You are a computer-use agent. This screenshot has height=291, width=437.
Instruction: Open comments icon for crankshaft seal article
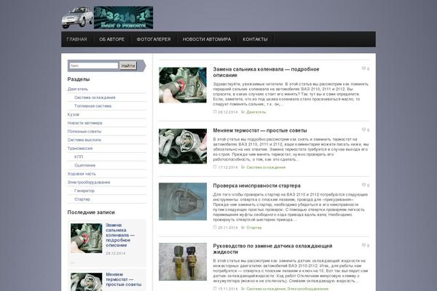pyautogui.click(x=363, y=68)
